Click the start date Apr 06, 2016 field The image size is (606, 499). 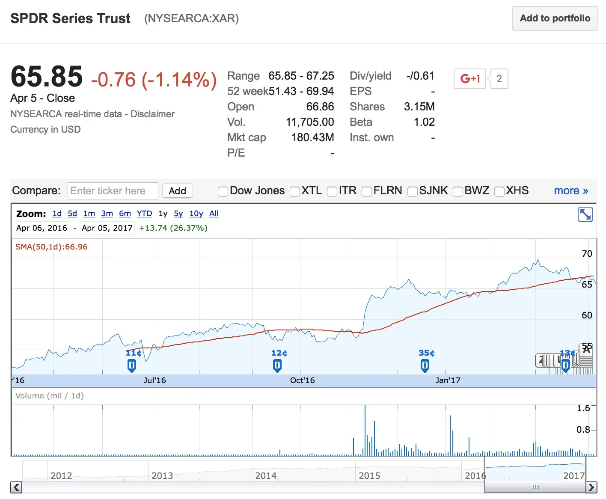pos(42,228)
